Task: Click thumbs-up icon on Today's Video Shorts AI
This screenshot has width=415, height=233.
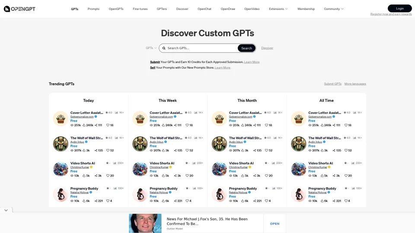Action: coord(84,176)
